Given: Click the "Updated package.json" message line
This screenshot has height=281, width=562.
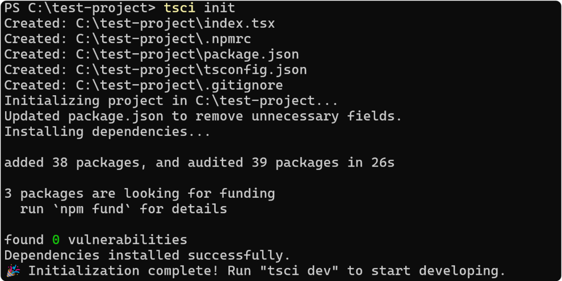Looking at the screenshot, I should [x=203, y=116].
